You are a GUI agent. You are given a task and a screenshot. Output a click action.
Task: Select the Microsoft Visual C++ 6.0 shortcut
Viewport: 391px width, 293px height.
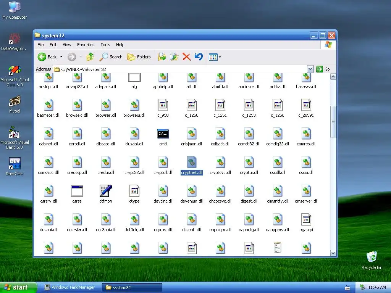[15, 76]
